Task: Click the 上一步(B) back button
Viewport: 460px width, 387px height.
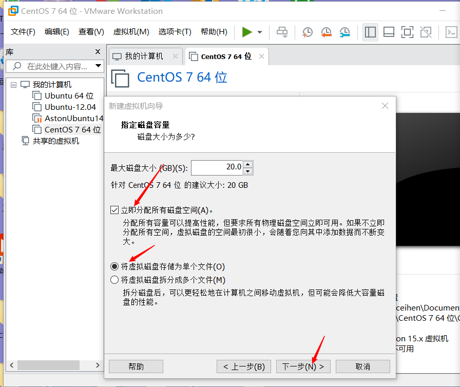Action: pyautogui.click(x=244, y=366)
